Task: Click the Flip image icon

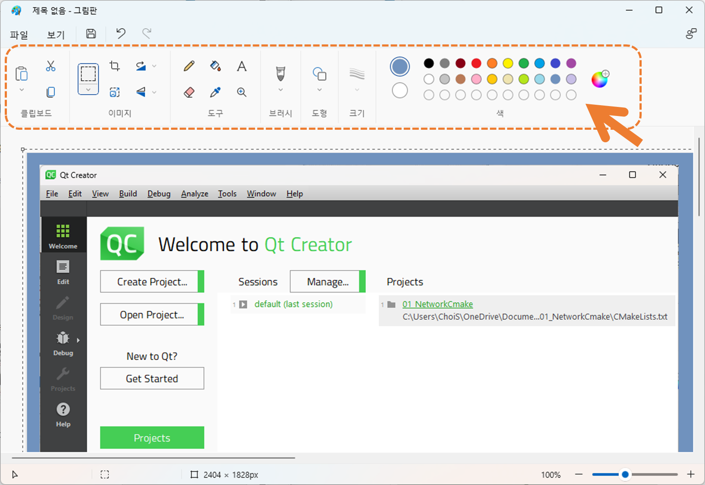Action: pos(141,92)
